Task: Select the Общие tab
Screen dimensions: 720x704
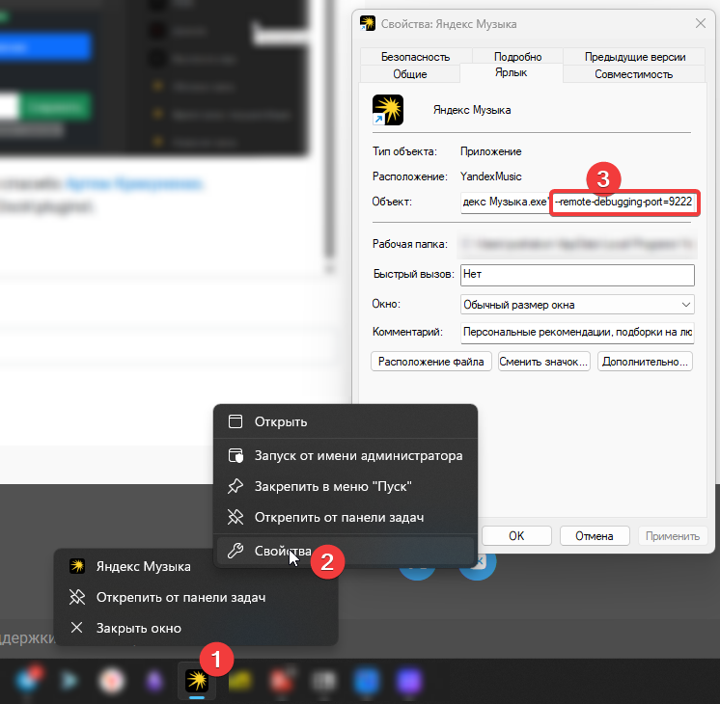Action: [x=409, y=74]
